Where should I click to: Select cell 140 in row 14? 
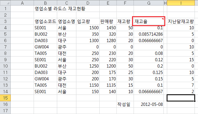tap(108, 91)
